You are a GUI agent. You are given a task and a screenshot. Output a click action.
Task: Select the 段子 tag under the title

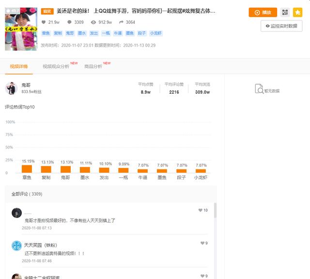[142, 33]
